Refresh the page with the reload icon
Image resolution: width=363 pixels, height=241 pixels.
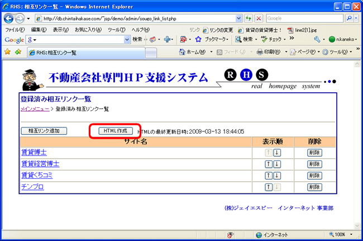(249, 18)
